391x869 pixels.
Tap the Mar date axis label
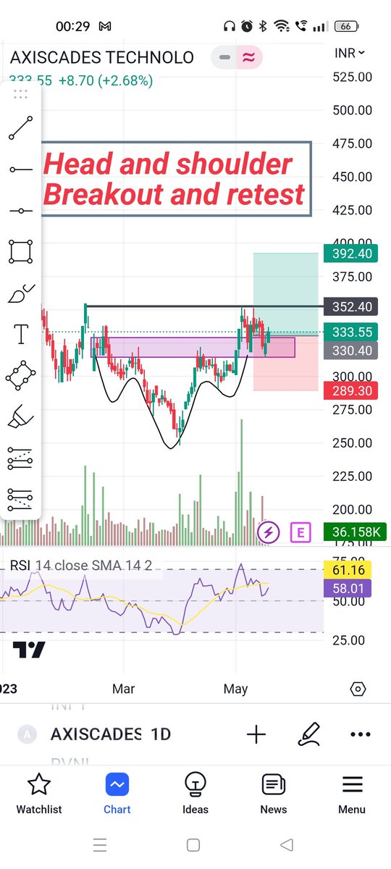point(123,689)
